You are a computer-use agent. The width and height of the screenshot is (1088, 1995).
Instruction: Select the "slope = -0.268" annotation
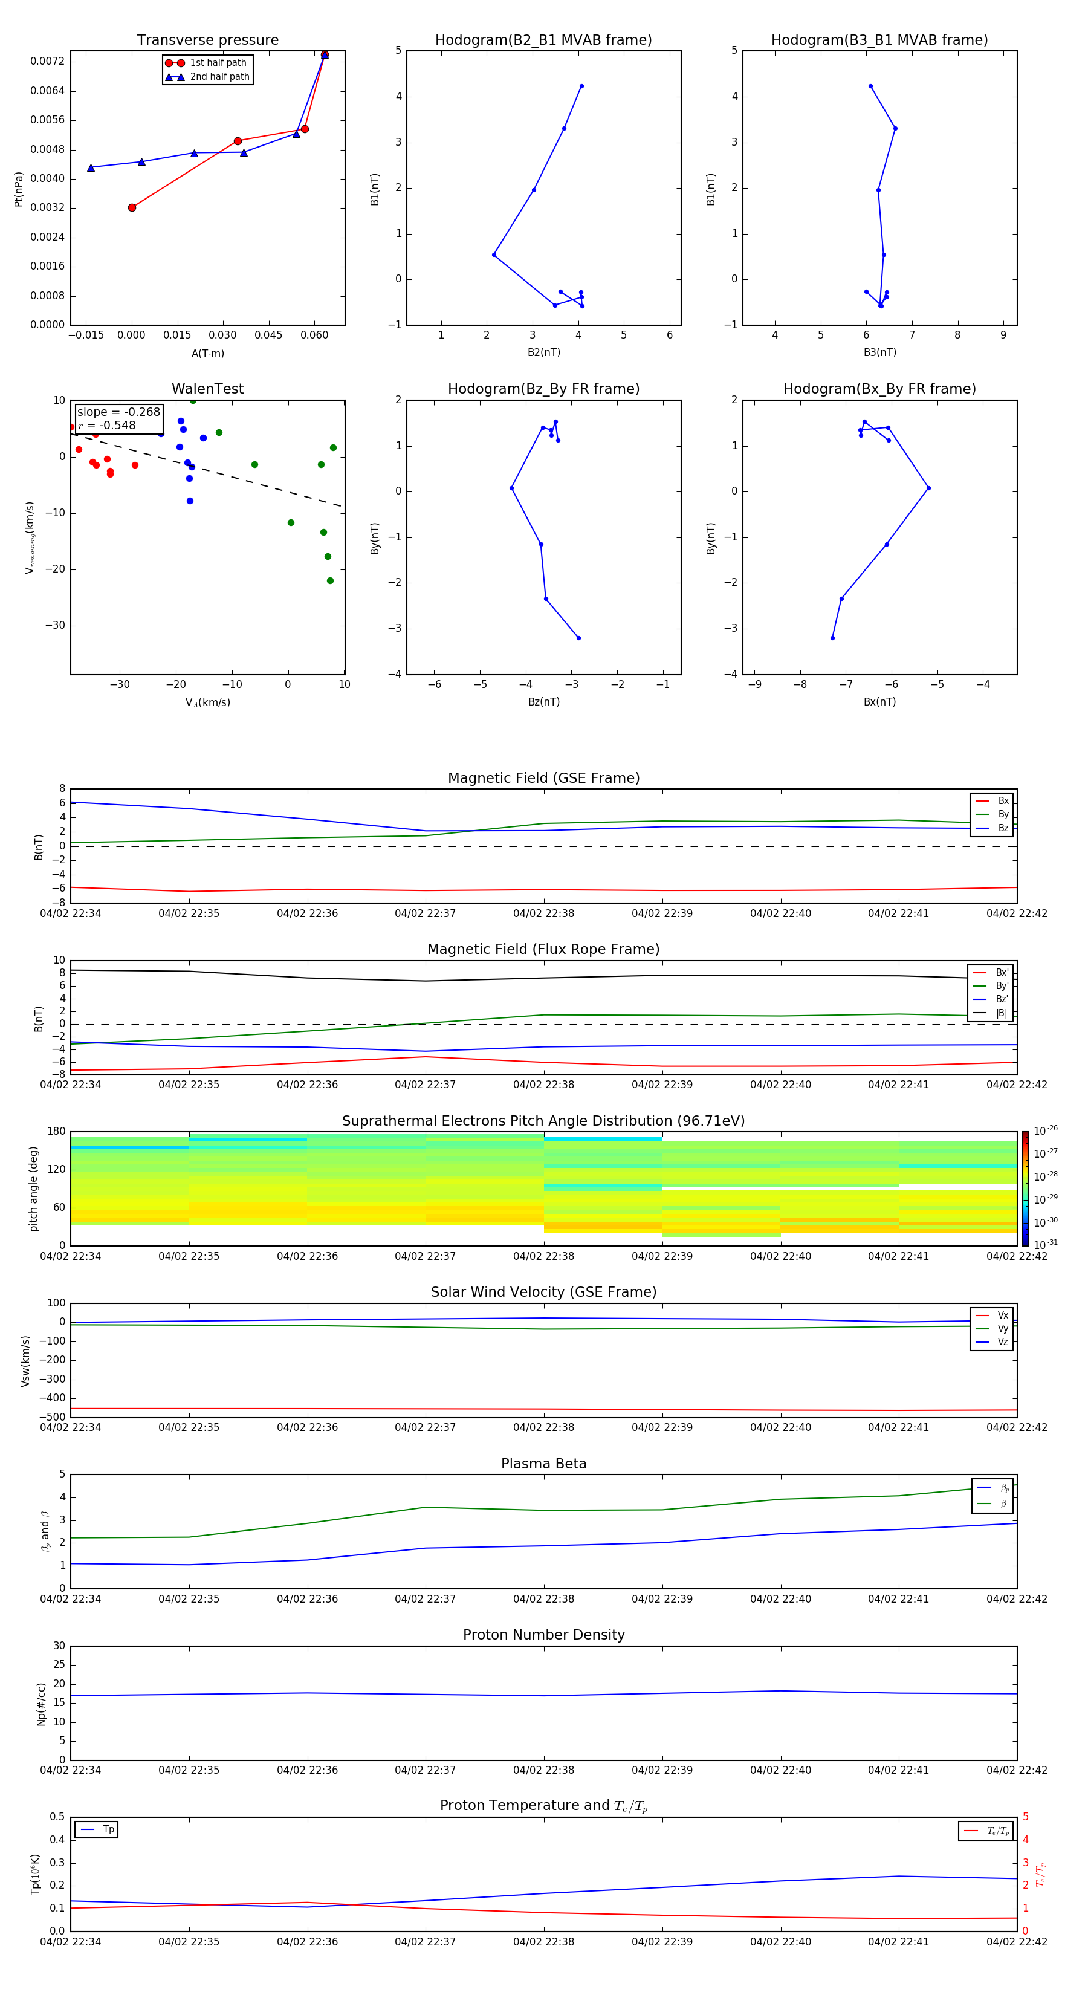(118, 412)
